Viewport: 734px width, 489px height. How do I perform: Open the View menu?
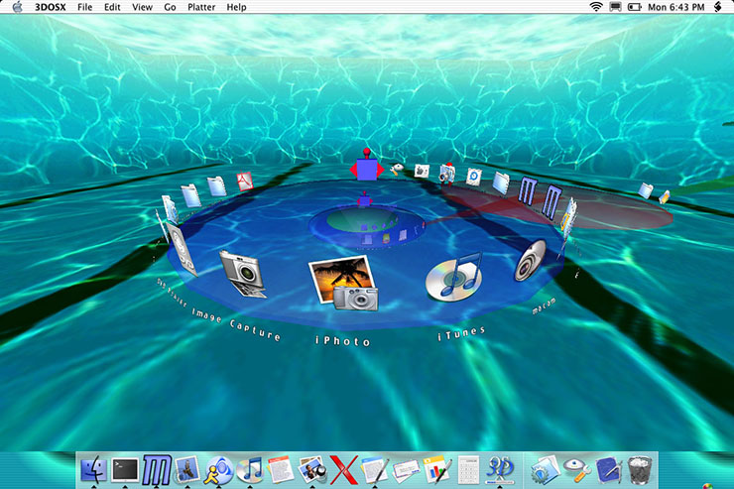pyautogui.click(x=142, y=7)
